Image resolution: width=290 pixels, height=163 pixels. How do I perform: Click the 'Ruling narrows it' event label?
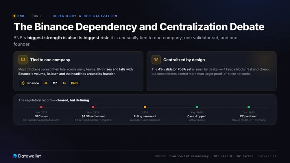click(145, 116)
